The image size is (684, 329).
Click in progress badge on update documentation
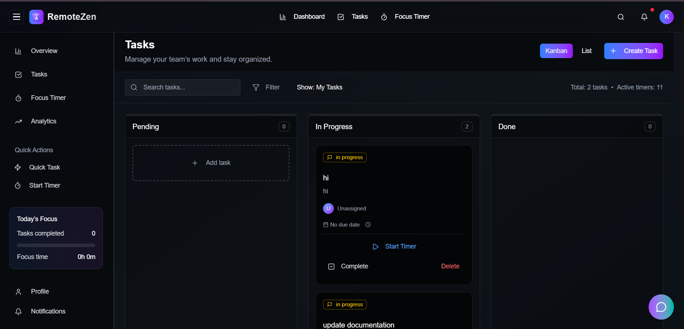point(345,305)
